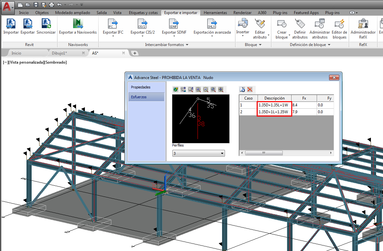Open the Perfiles dropdown showing 3

point(198,153)
